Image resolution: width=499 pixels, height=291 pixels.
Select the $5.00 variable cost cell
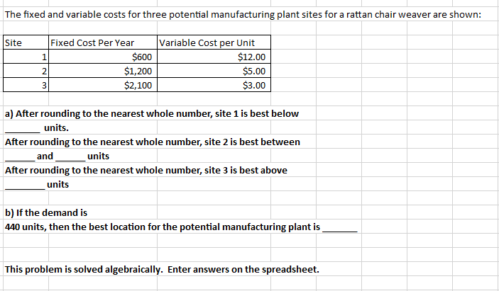[214, 71]
